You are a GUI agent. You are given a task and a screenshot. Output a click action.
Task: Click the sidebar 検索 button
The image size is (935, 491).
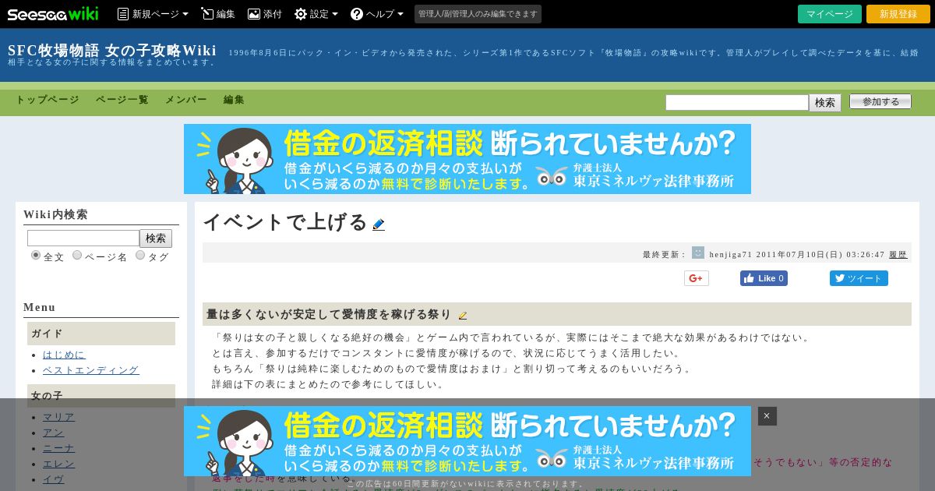click(156, 238)
